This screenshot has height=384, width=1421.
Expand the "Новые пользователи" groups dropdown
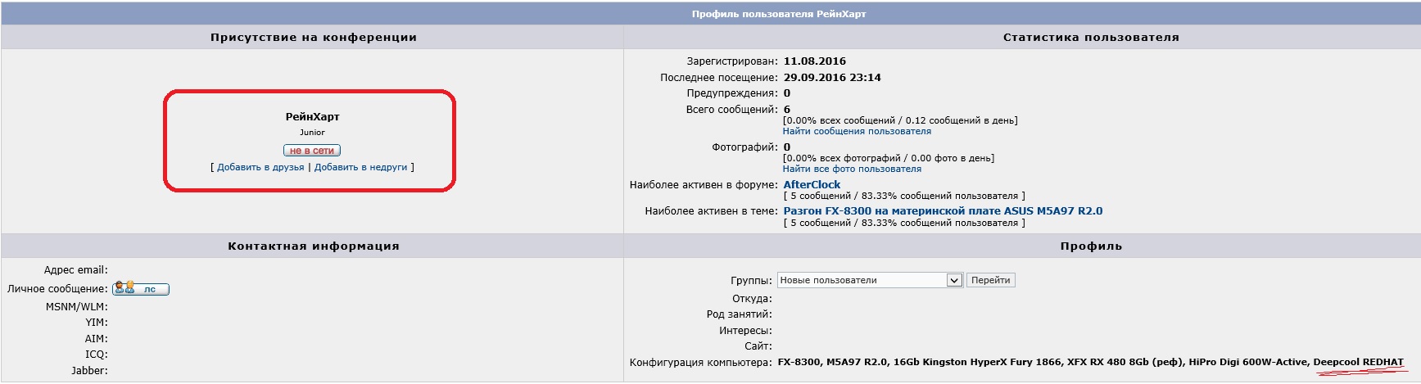click(954, 280)
